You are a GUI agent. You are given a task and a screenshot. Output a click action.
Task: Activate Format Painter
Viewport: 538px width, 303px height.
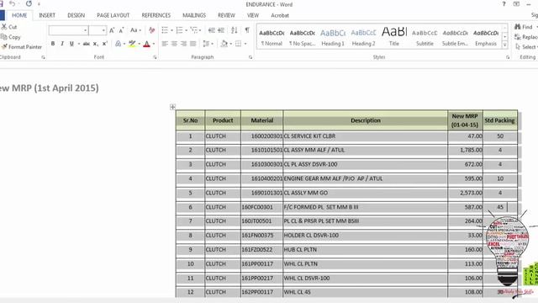click(x=21, y=47)
